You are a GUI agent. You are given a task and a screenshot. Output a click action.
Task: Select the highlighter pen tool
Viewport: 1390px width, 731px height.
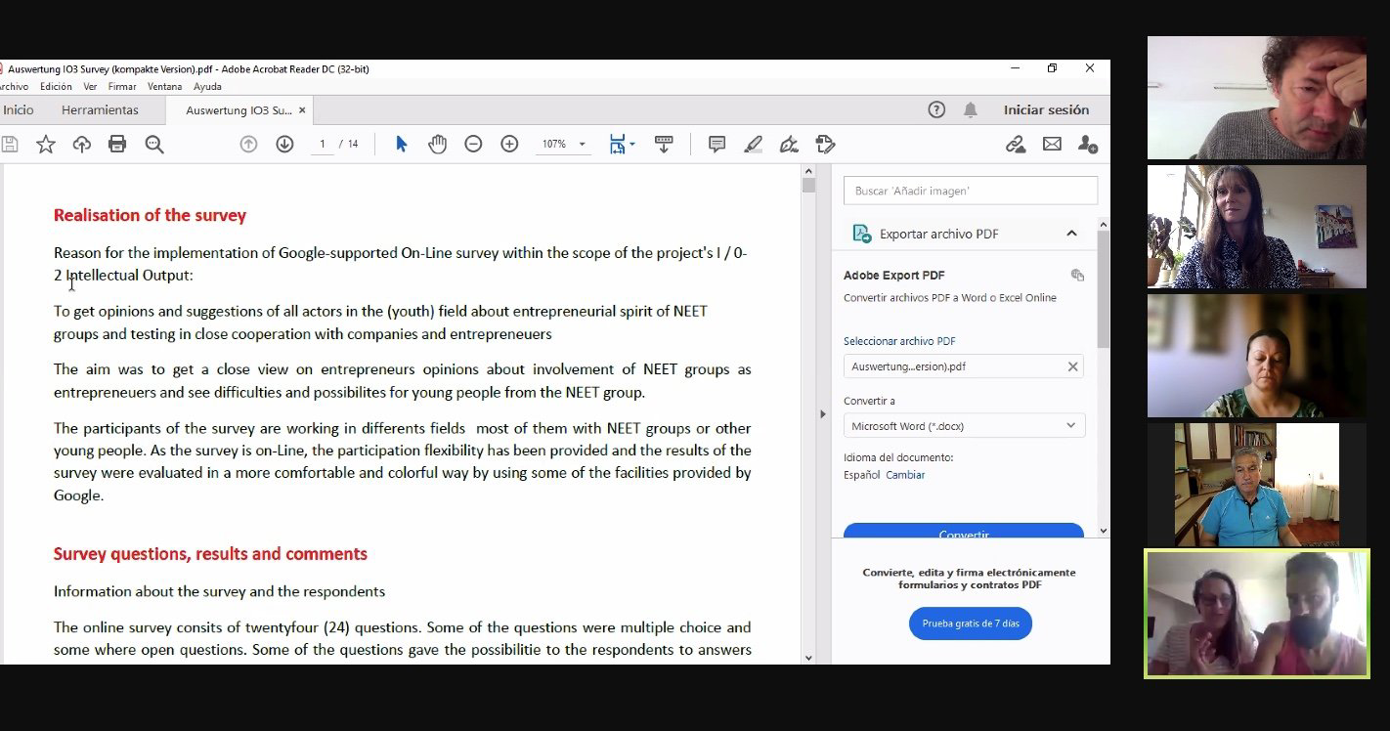pos(753,145)
